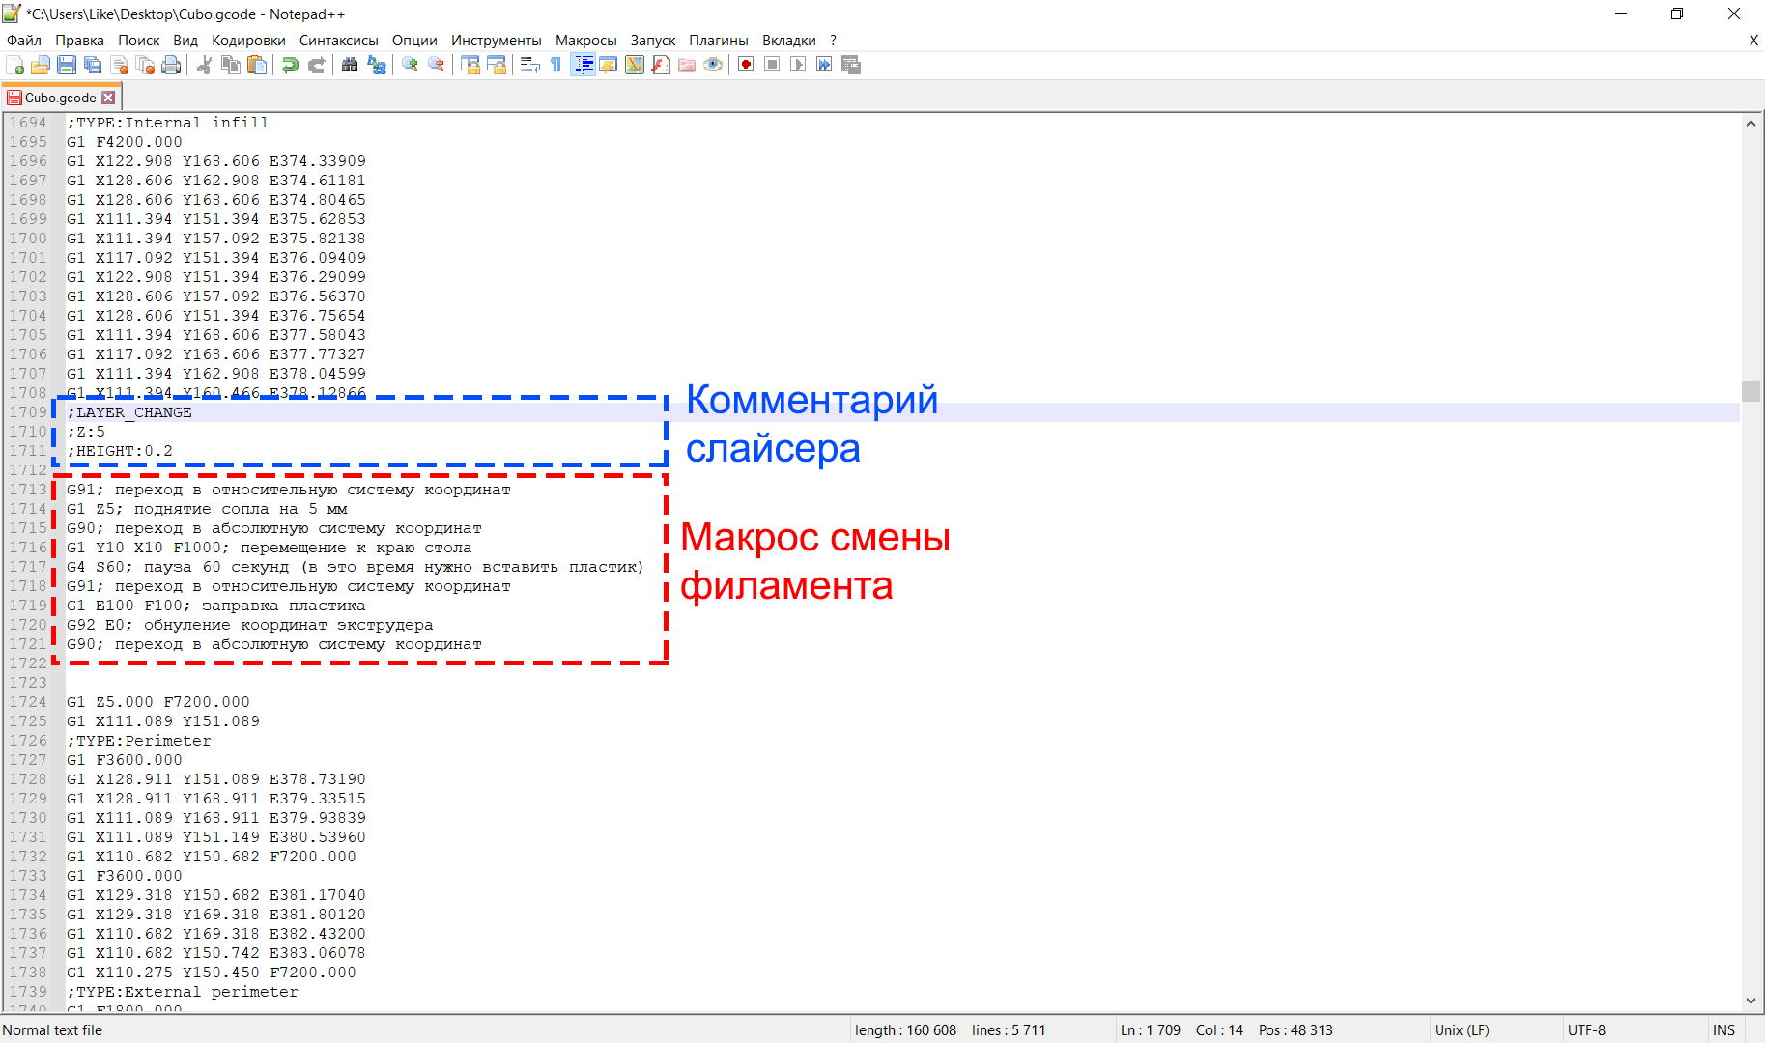
Task: Click the ;TYPE:External perimeter line
Action: (182, 992)
